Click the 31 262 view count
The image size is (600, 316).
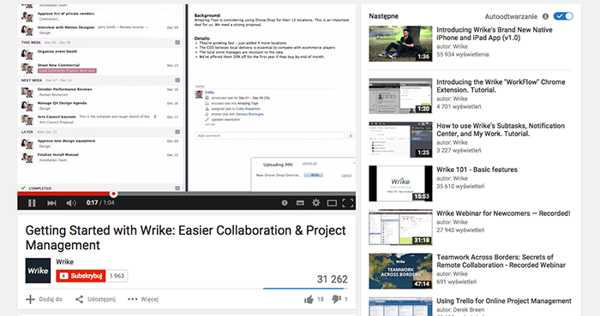(x=333, y=279)
